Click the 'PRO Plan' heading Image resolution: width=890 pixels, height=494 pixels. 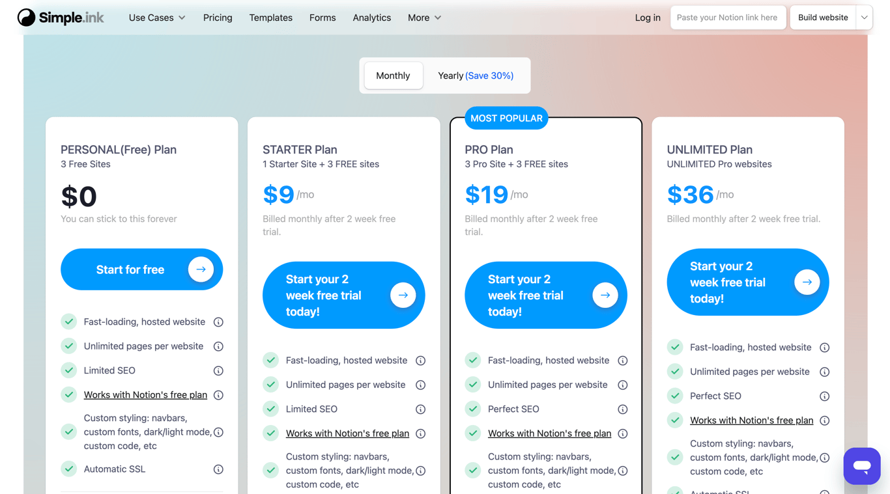(489, 150)
